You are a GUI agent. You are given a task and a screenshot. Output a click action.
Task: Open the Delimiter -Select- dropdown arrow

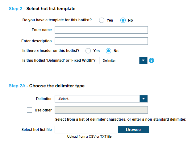click(x=144, y=99)
